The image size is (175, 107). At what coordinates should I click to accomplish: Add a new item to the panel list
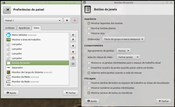[x=73, y=46]
